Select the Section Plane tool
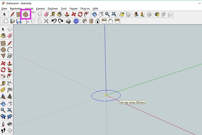The width and height of the screenshot is (202, 135). point(10,131)
